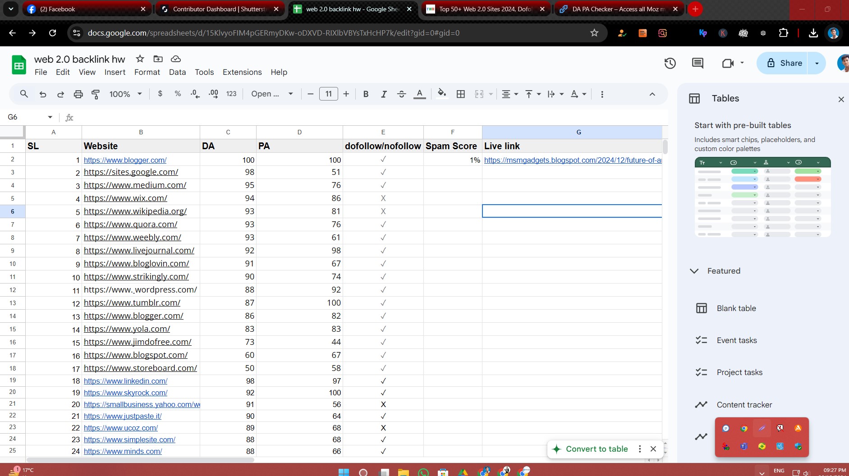Image resolution: width=849 pixels, height=476 pixels.
Task: Toggle bold formatting
Action: (366, 94)
